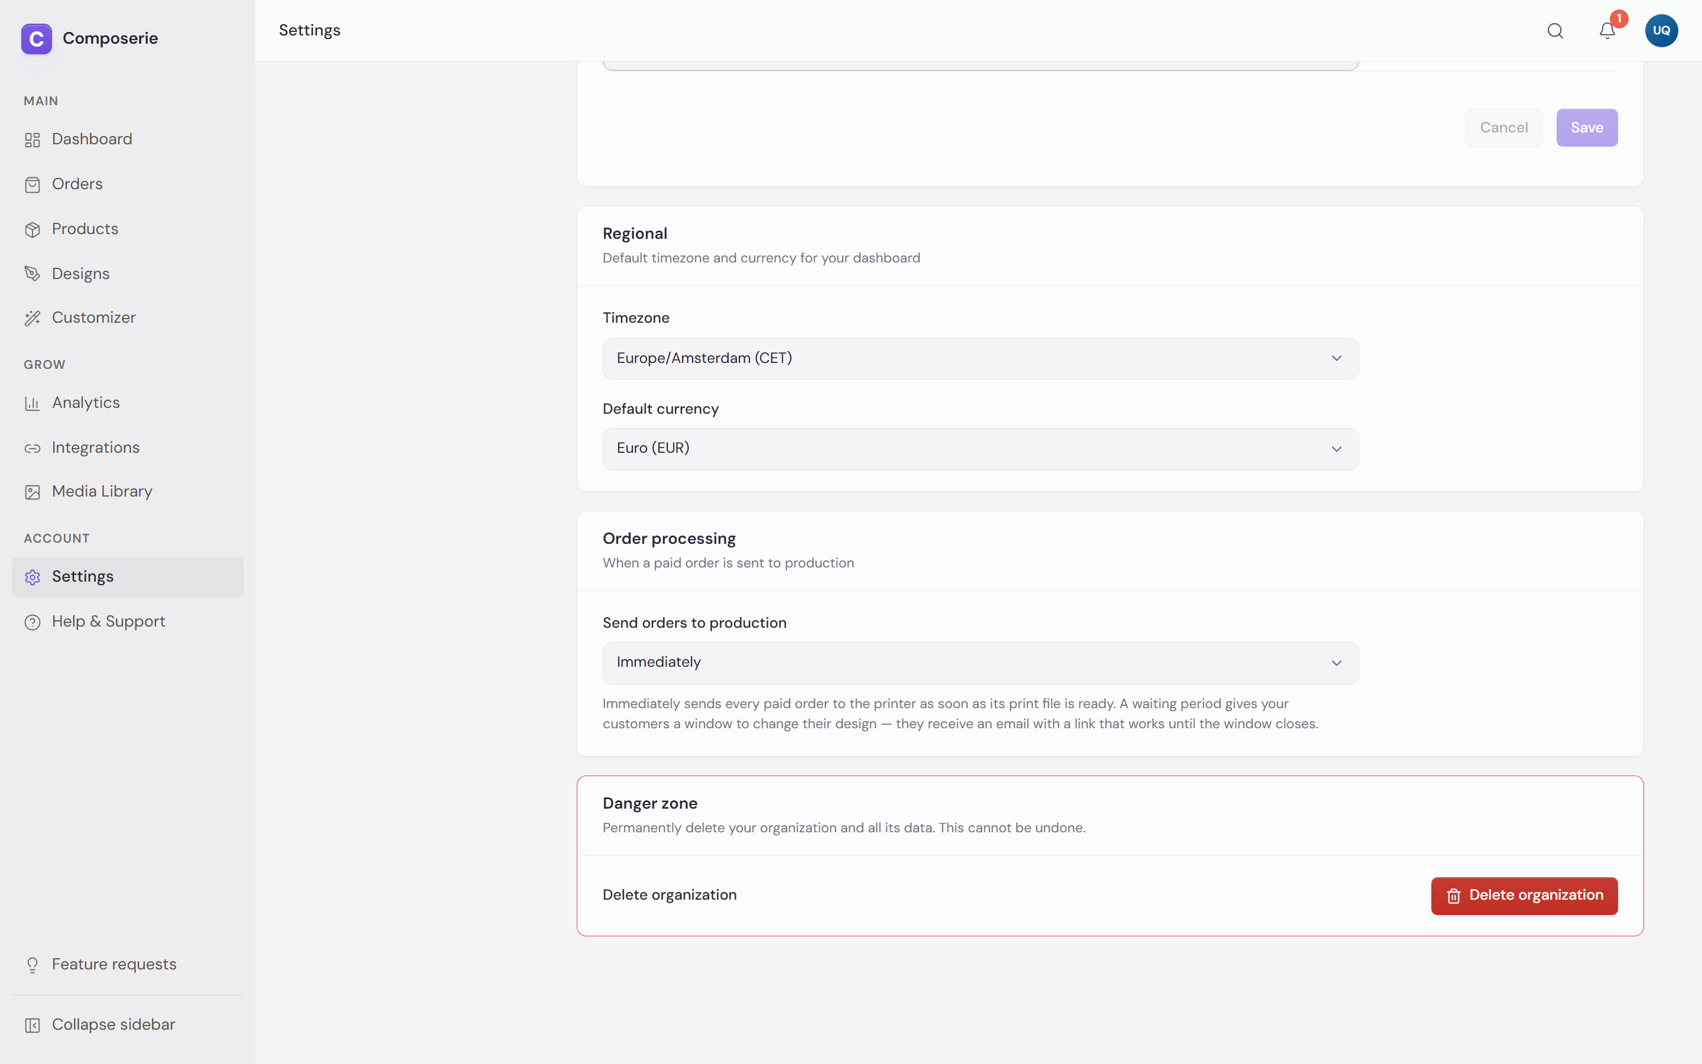Screen dimensions: 1702x1064
Task: Open the Default currency dropdown
Action: point(980,449)
